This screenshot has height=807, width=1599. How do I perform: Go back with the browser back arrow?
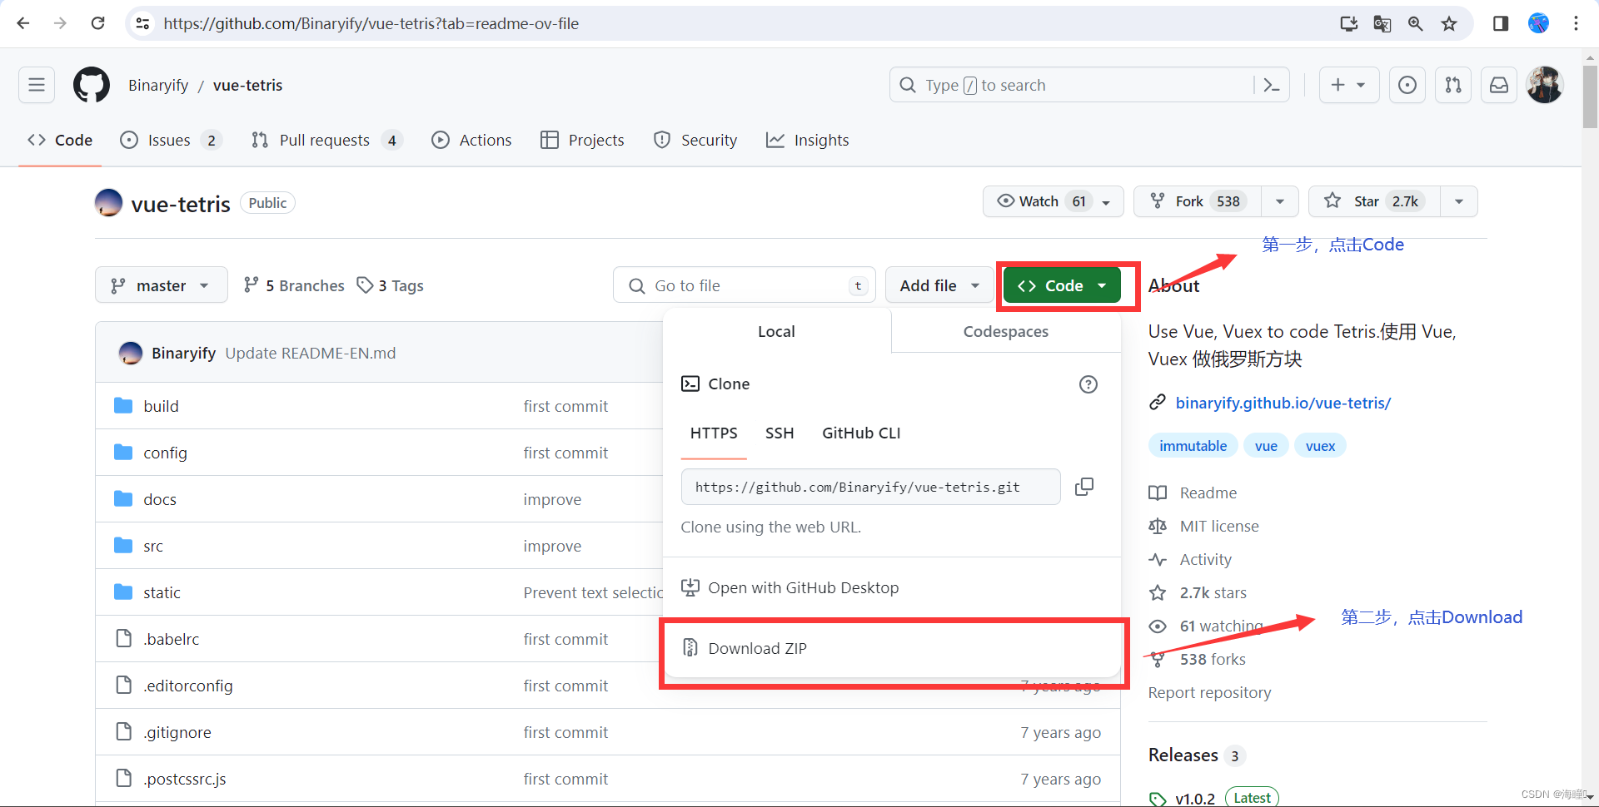(23, 23)
